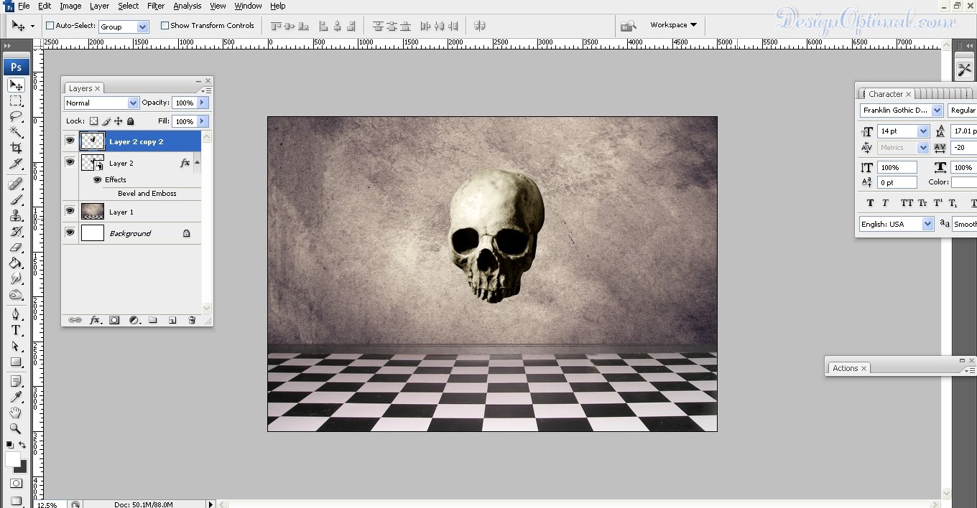The height and width of the screenshot is (508, 977).
Task: Open the blend mode Normal dropdown
Action: pos(133,103)
